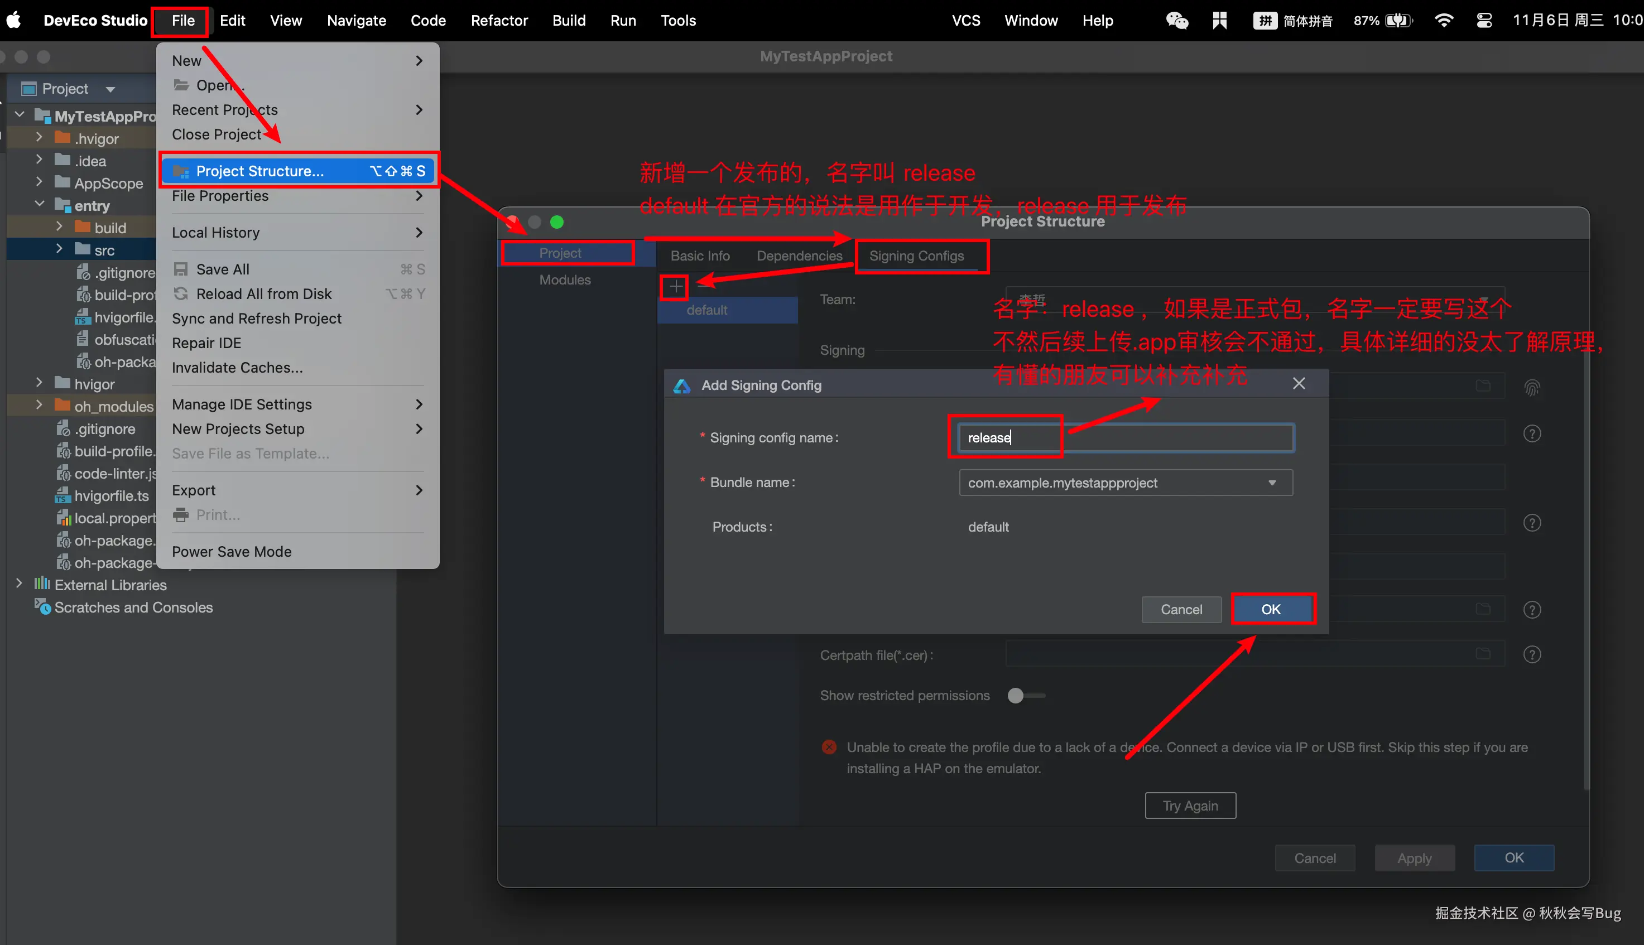This screenshot has height=945, width=1644.
Task: Open Wi-Fi icon in menu bar
Action: 1443,20
